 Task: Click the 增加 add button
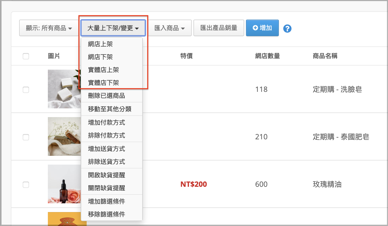click(262, 28)
